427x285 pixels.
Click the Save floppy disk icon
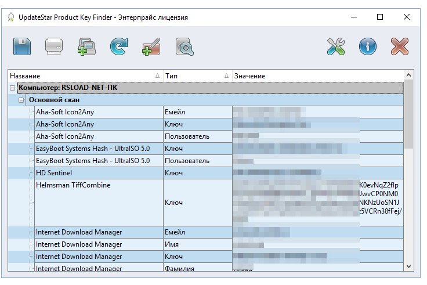[x=22, y=46]
